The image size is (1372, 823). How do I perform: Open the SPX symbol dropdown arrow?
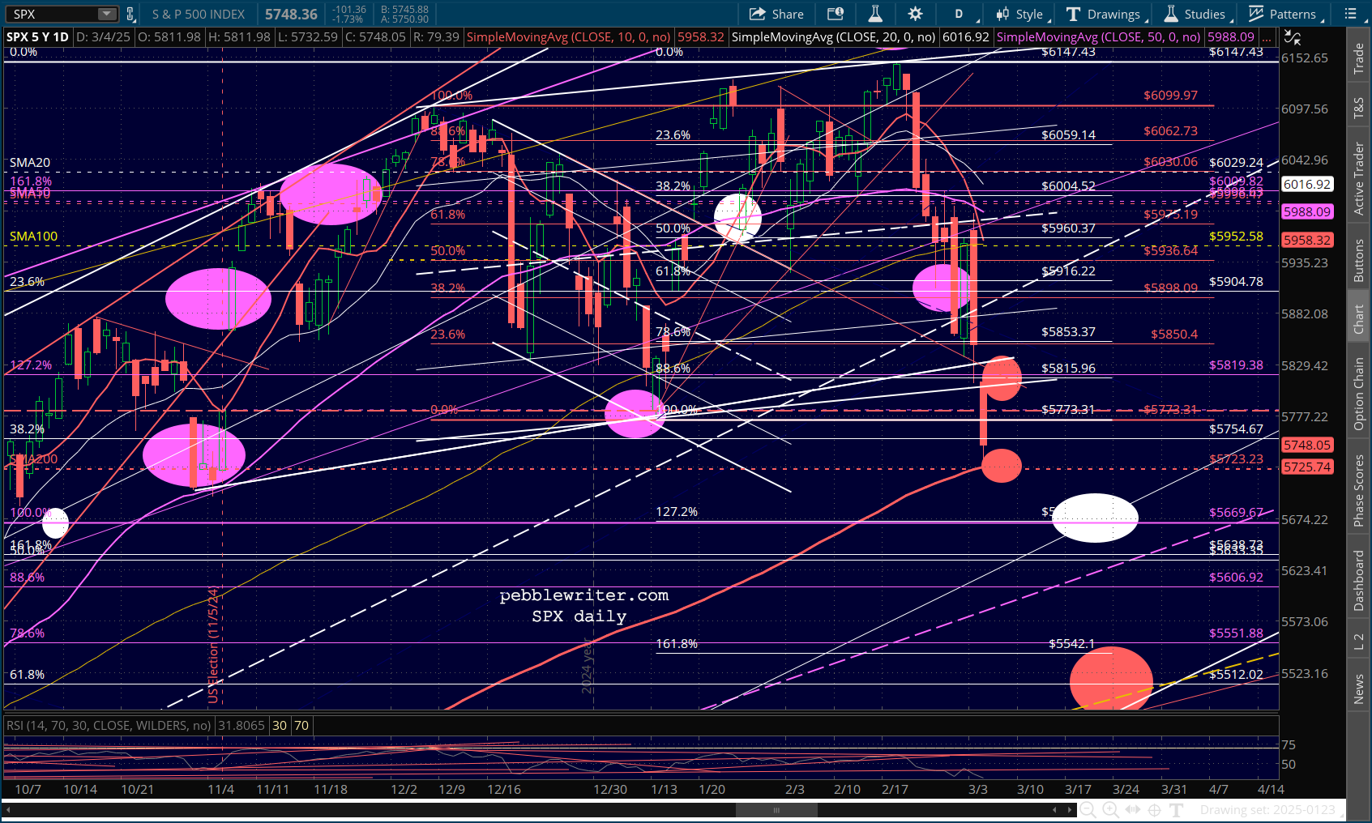108,14
